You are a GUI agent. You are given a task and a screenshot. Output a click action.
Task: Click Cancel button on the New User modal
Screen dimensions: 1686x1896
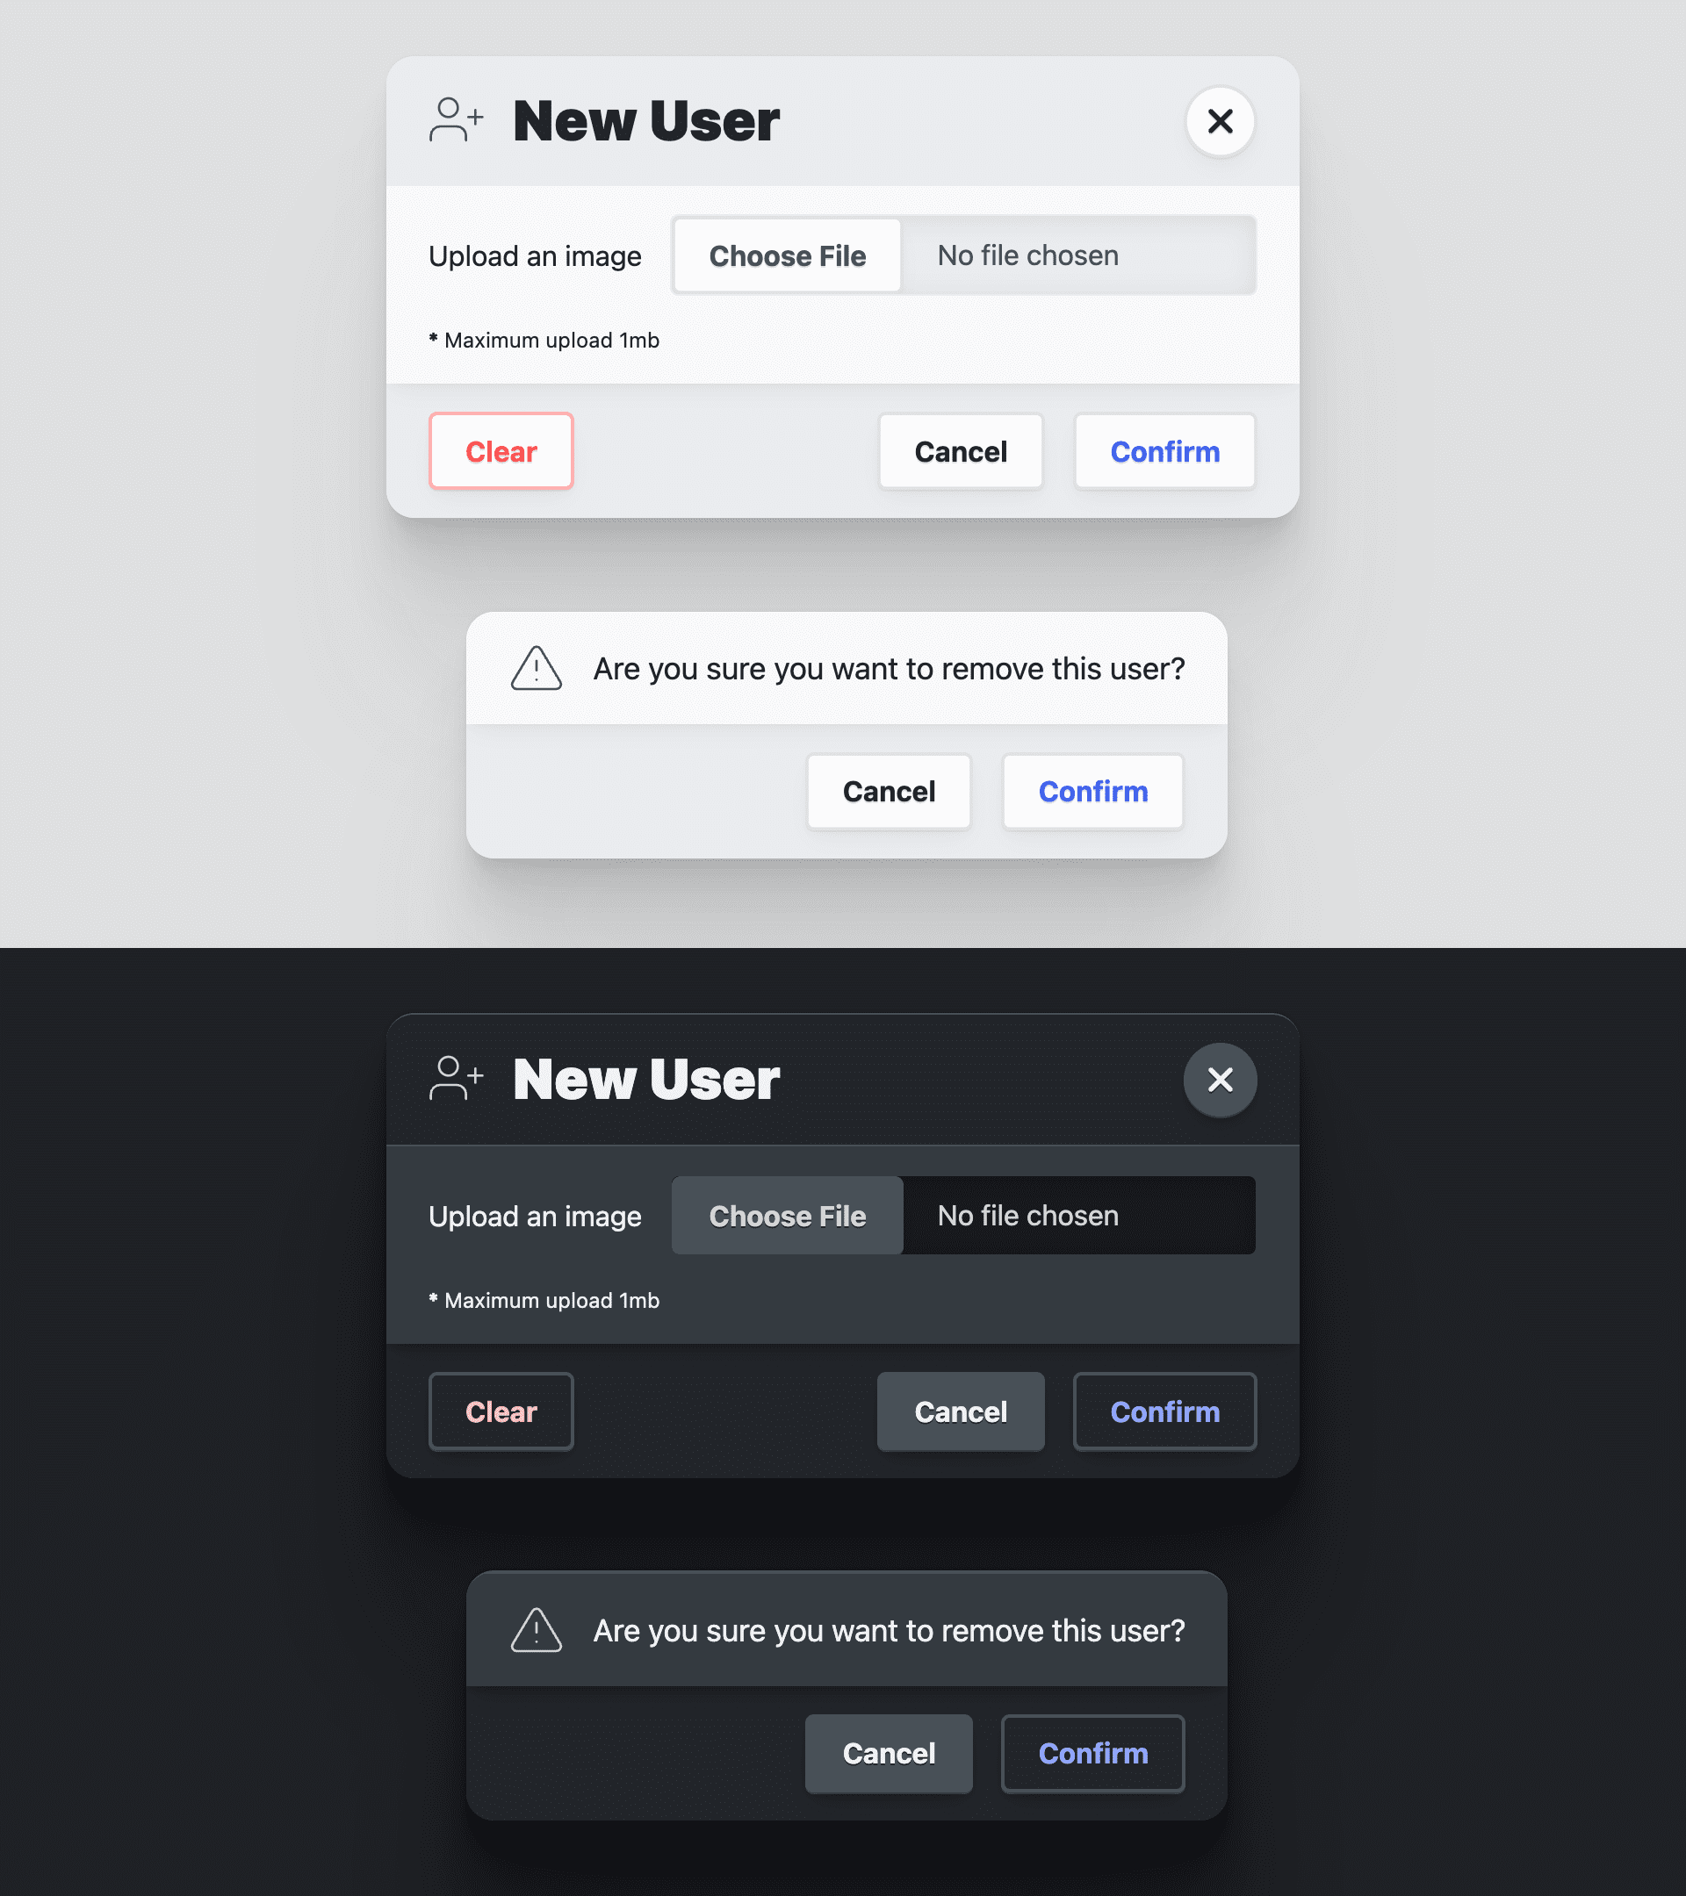point(960,450)
